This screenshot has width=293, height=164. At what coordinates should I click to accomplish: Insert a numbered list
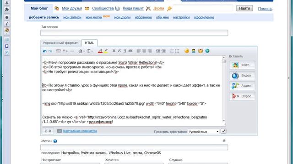click(x=172, y=51)
